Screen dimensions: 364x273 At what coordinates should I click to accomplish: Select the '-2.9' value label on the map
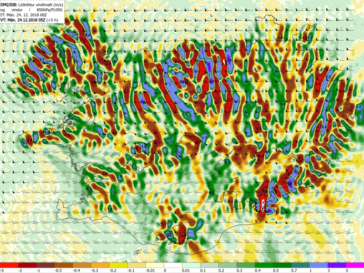(183, 236)
